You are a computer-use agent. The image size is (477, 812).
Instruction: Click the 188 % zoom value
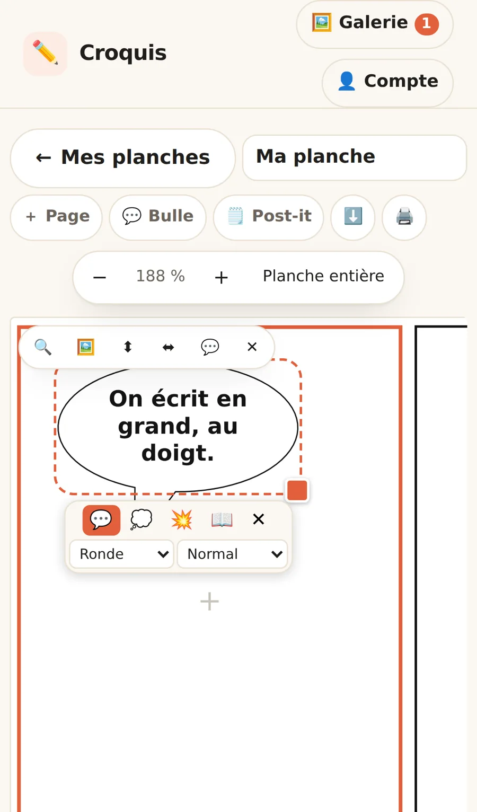coord(160,276)
